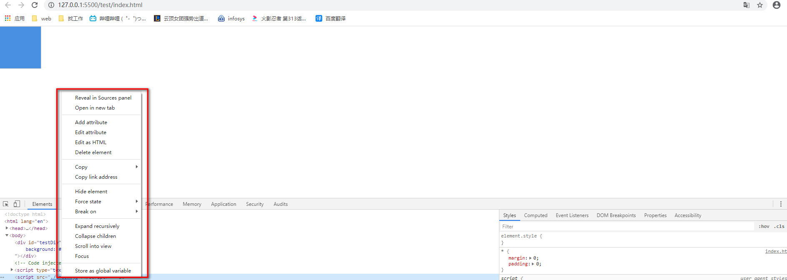The width and height of the screenshot is (787, 280).
Task: Open the infosys bookmark
Action: [231, 18]
